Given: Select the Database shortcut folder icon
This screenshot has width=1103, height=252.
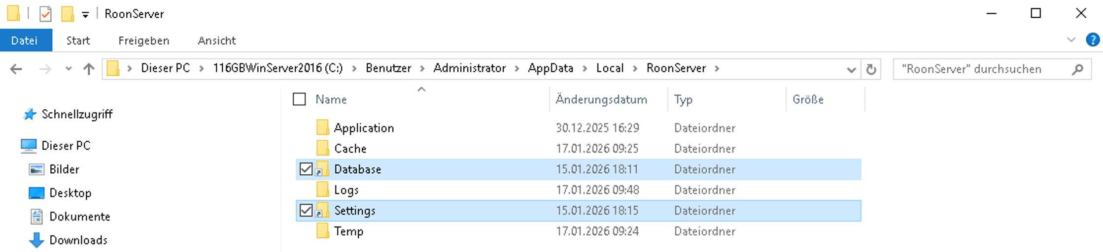Looking at the screenshot, I should pyautogui.click(x=323, y=169).
